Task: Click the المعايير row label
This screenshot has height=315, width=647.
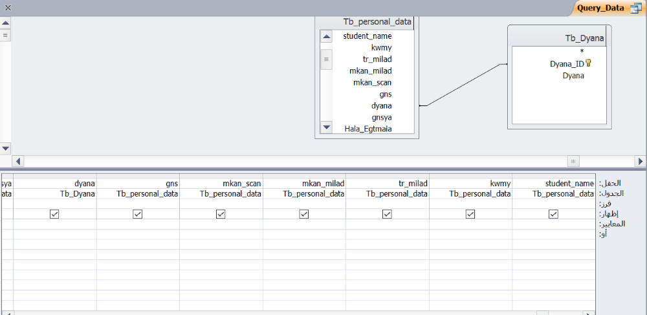Action: [x=611, y=224]
